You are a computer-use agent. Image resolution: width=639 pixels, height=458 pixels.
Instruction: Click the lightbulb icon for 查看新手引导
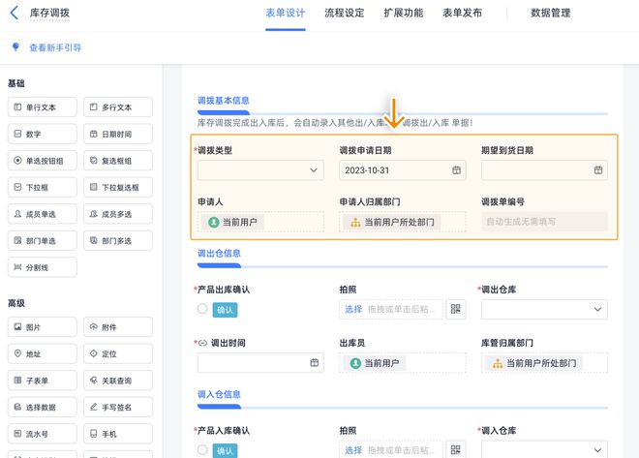pos(15,46)
